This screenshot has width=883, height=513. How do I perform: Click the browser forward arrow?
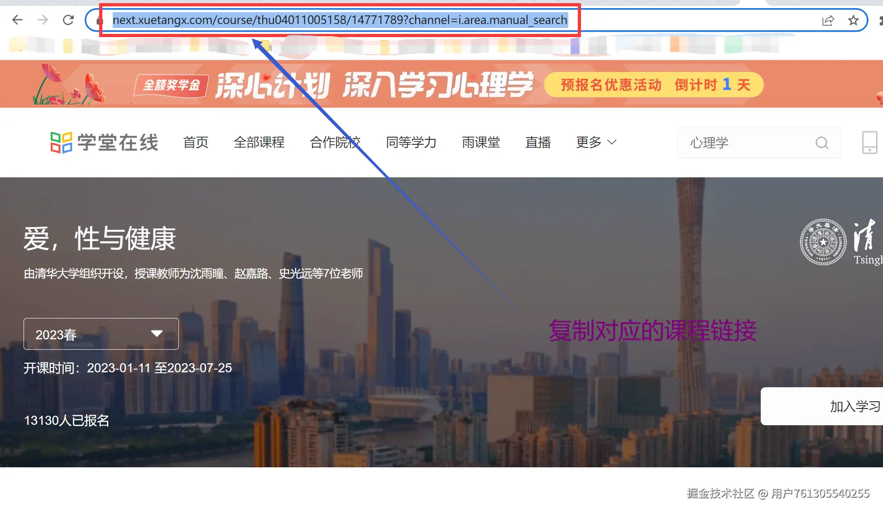coord(43,20)
